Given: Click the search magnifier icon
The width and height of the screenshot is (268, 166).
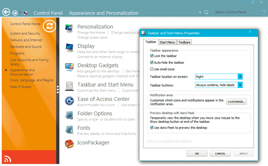Looking at the screenshot, I should pyautogui.click(x=264, y=12).
